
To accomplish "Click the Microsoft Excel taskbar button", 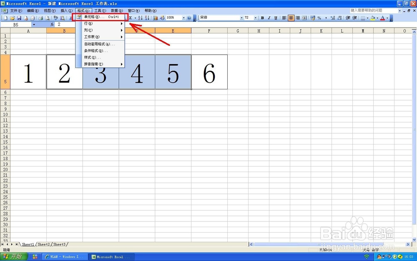I will (x=112, y=257).
